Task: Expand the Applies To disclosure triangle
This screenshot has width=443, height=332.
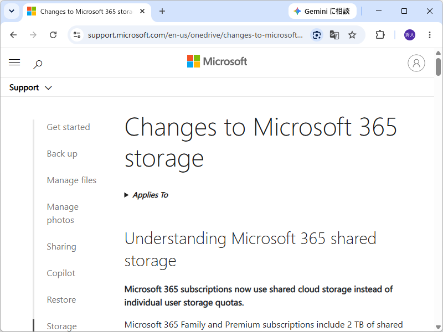Action: point(126,195)
